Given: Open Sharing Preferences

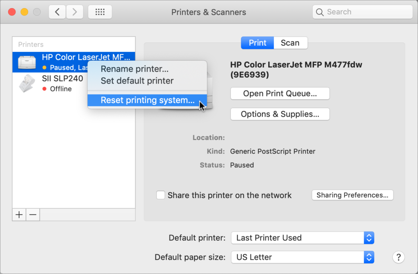Looking at the screenshot, I should [x=352, y=195].
